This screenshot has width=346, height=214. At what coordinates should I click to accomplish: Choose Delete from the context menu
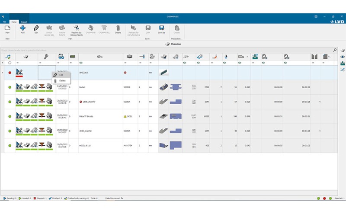click(x=62, y=80)
